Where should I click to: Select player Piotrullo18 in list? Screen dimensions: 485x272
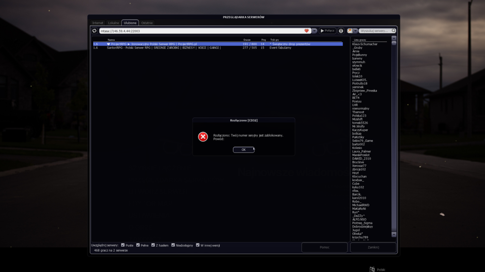[360, 83]
